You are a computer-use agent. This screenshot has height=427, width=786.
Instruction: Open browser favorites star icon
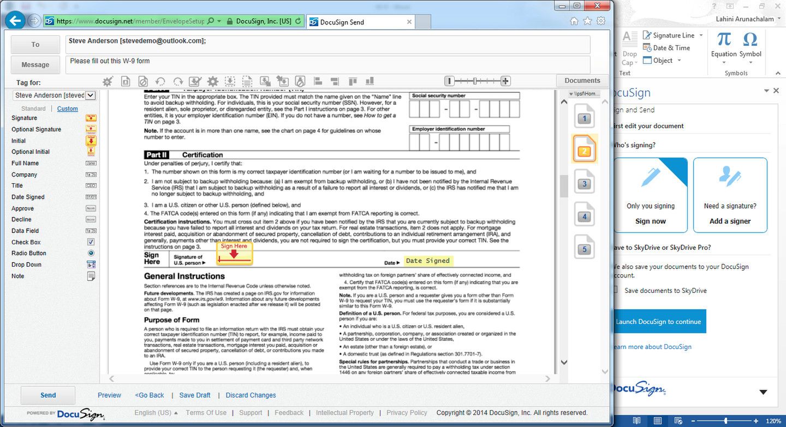pos(587,21)
